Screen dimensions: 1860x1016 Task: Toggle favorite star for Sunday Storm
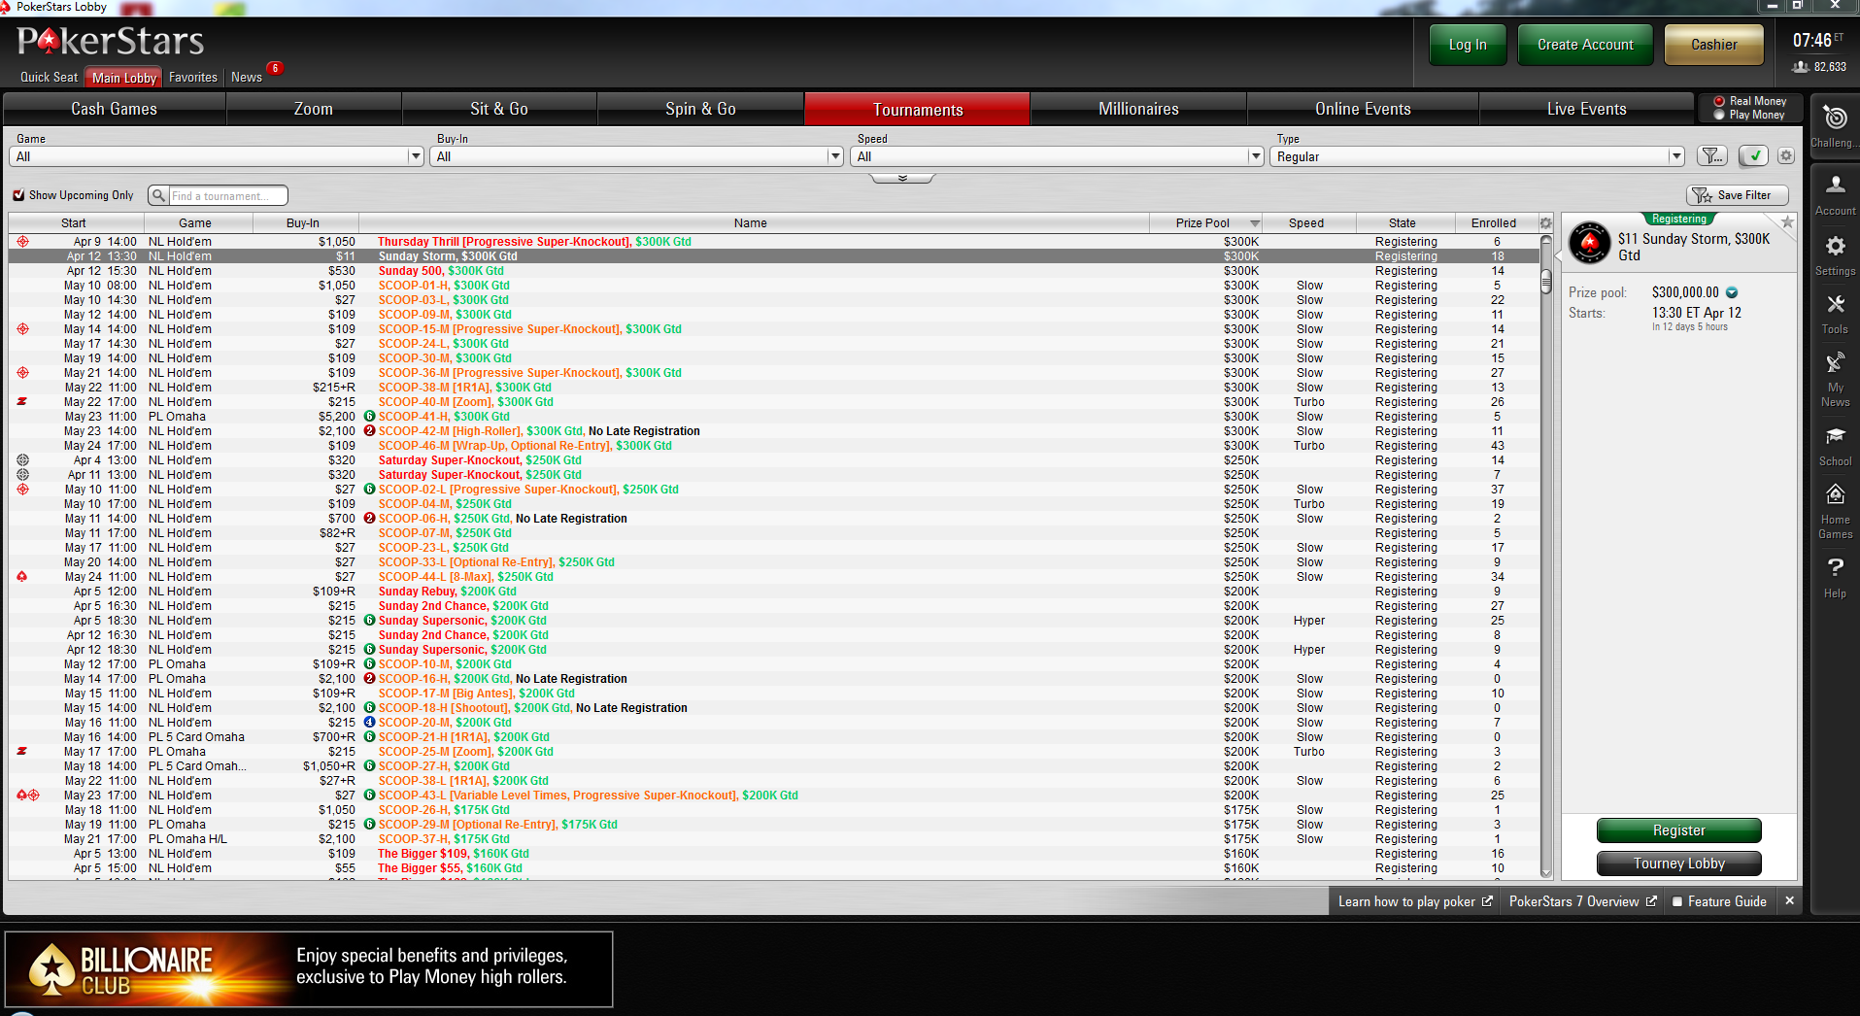point(1787,222)
